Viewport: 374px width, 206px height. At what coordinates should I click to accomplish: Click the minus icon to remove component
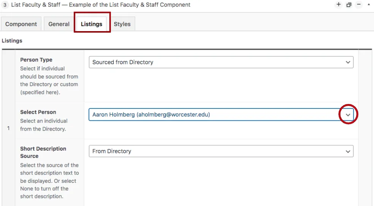click(359, 5)
